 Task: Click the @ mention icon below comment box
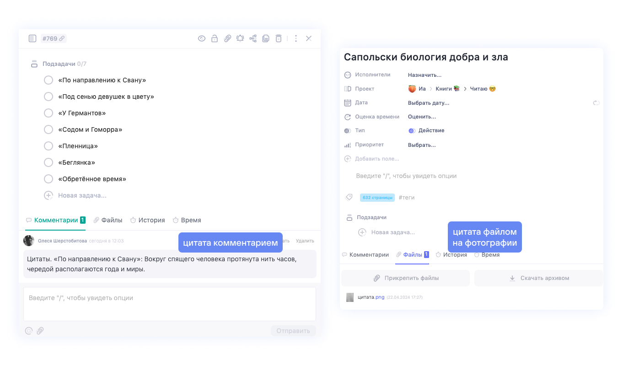pyautogui.click(x=29, y=331)
